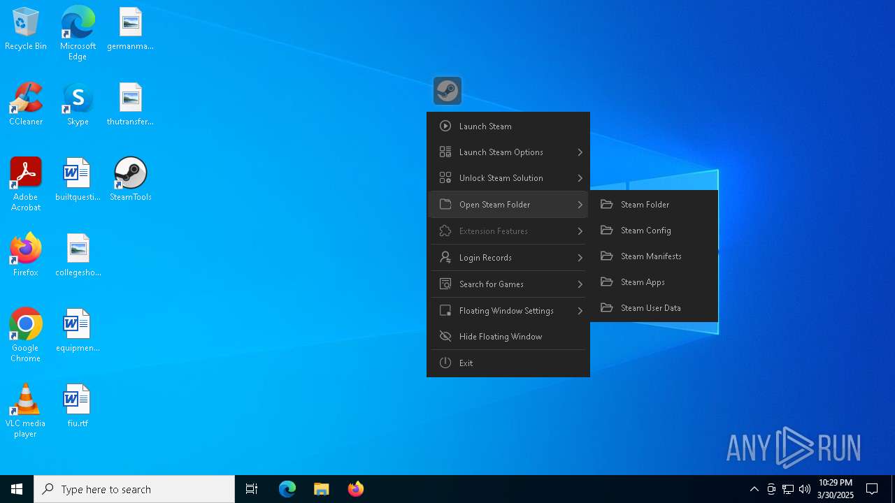Select SteamTools desktop shortcut

point(131,179)
